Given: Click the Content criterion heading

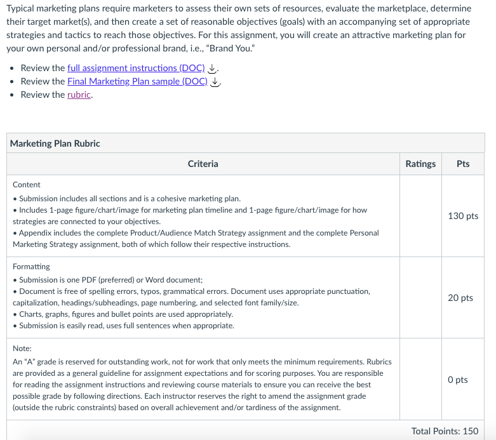Looking at the screenshot, I should point(27,185).
